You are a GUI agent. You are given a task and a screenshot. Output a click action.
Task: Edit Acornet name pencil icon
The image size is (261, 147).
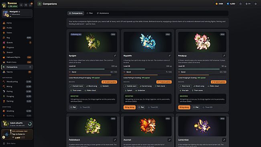170,140
